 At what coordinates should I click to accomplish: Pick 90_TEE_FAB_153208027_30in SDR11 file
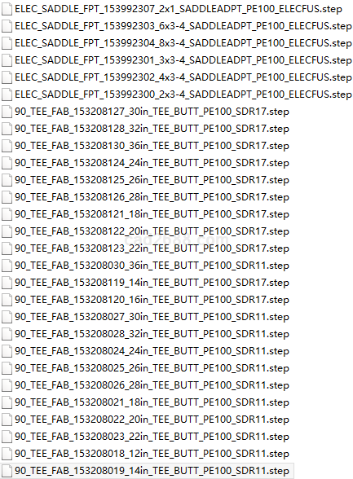[x=152, y=317]
